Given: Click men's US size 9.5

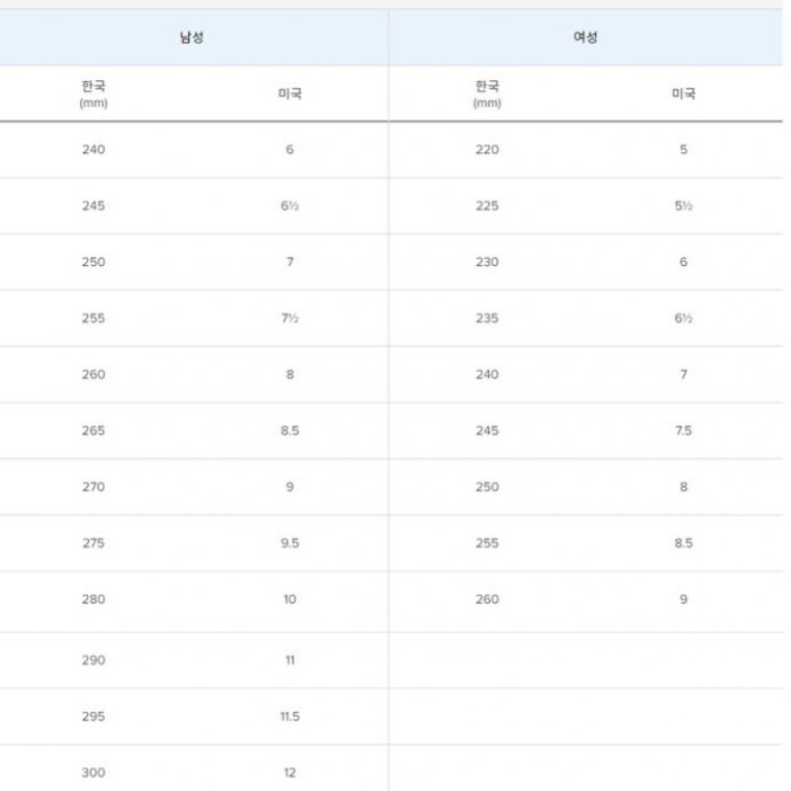Looking at the screenshot, I should (x=290, y=543).
